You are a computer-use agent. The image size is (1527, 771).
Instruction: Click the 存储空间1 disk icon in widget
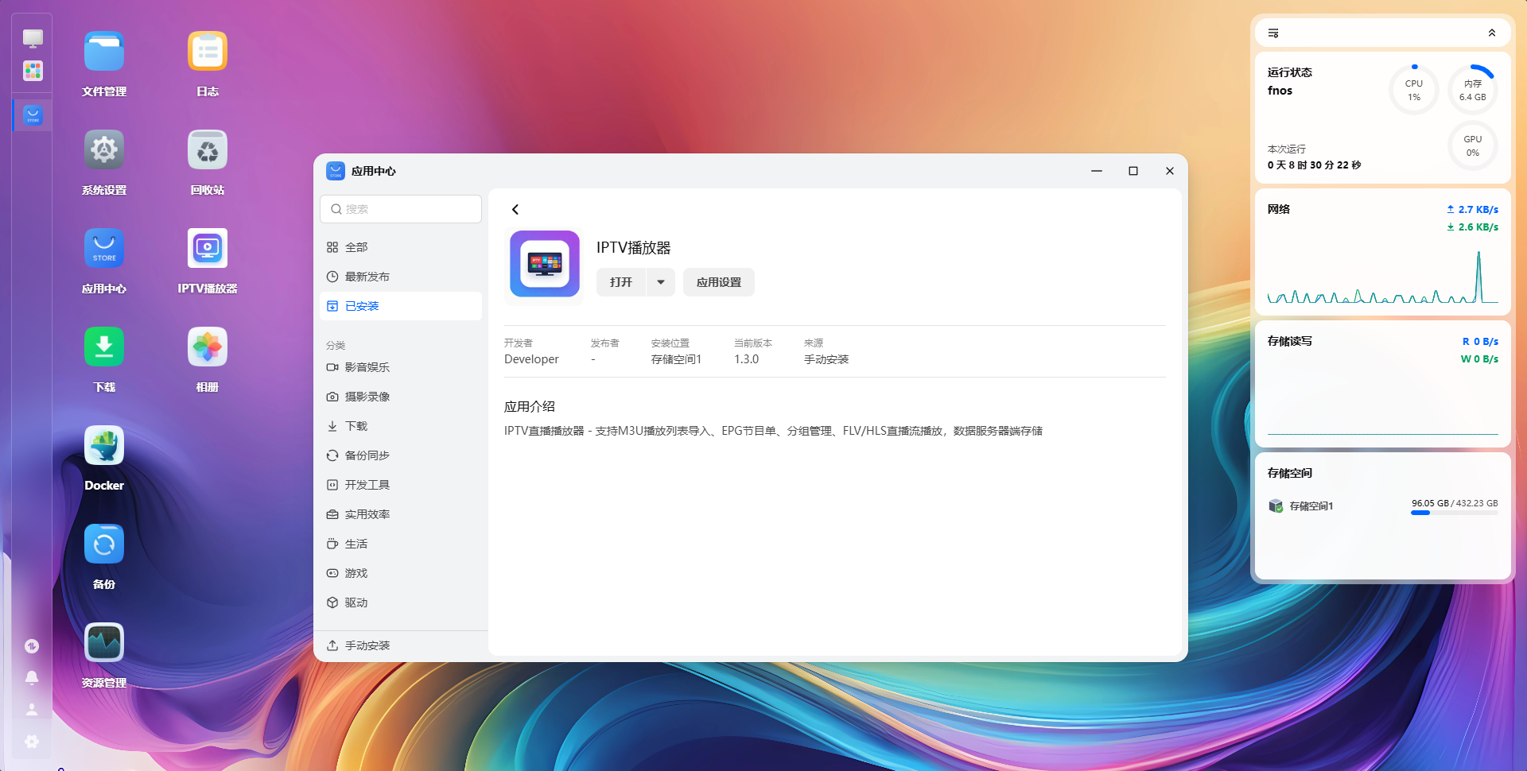(x=1276, y=506)
